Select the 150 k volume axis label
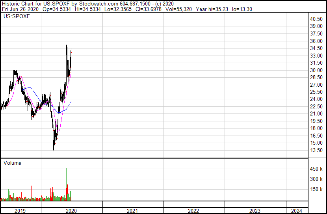Screen dimensions: 327x214 click(x=316, y=189)
